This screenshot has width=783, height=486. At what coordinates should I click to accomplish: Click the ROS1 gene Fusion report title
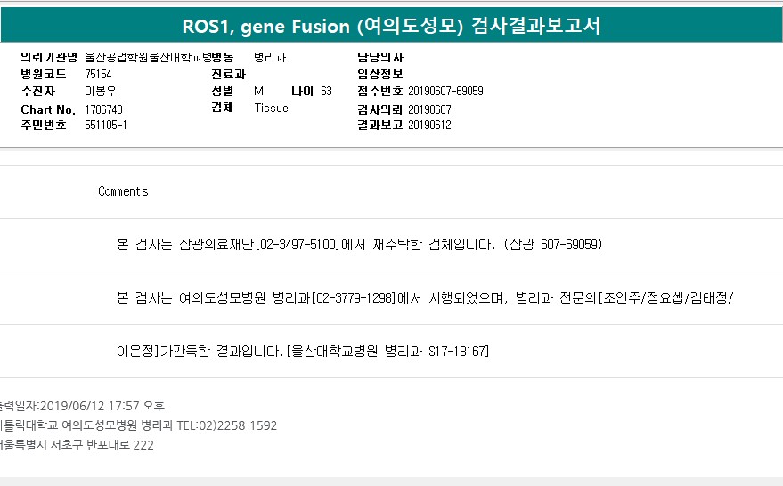tap(391, 26)
